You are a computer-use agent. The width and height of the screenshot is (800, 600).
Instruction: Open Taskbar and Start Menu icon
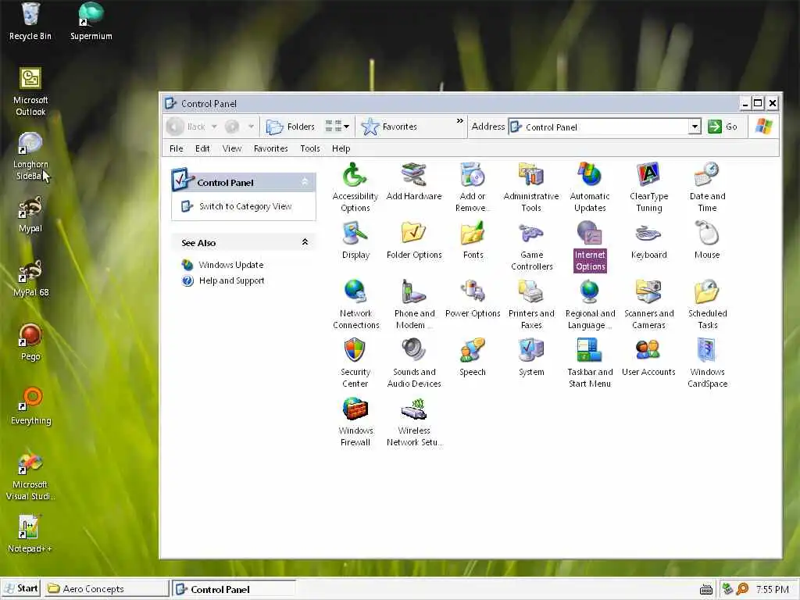(x=590, y=363)
